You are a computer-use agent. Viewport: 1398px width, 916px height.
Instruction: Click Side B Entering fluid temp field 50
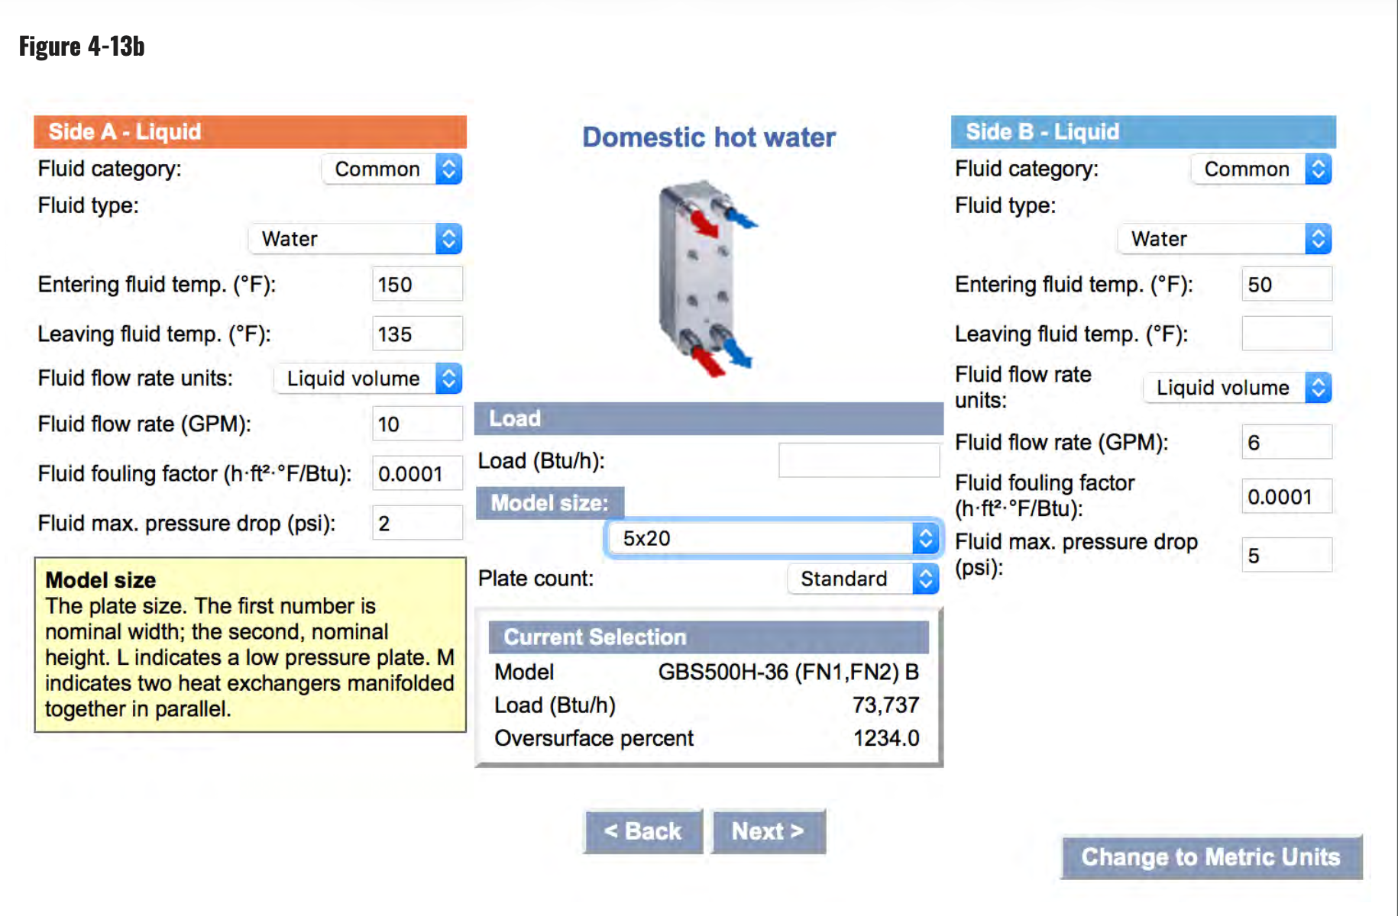tap(1287, 284)
